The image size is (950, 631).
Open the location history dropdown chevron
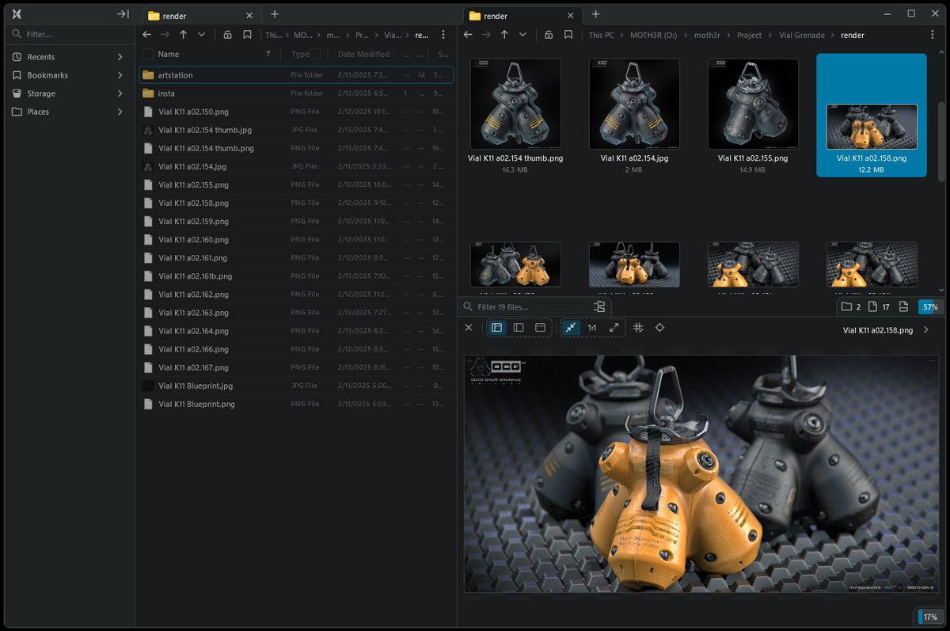(200, 35)
